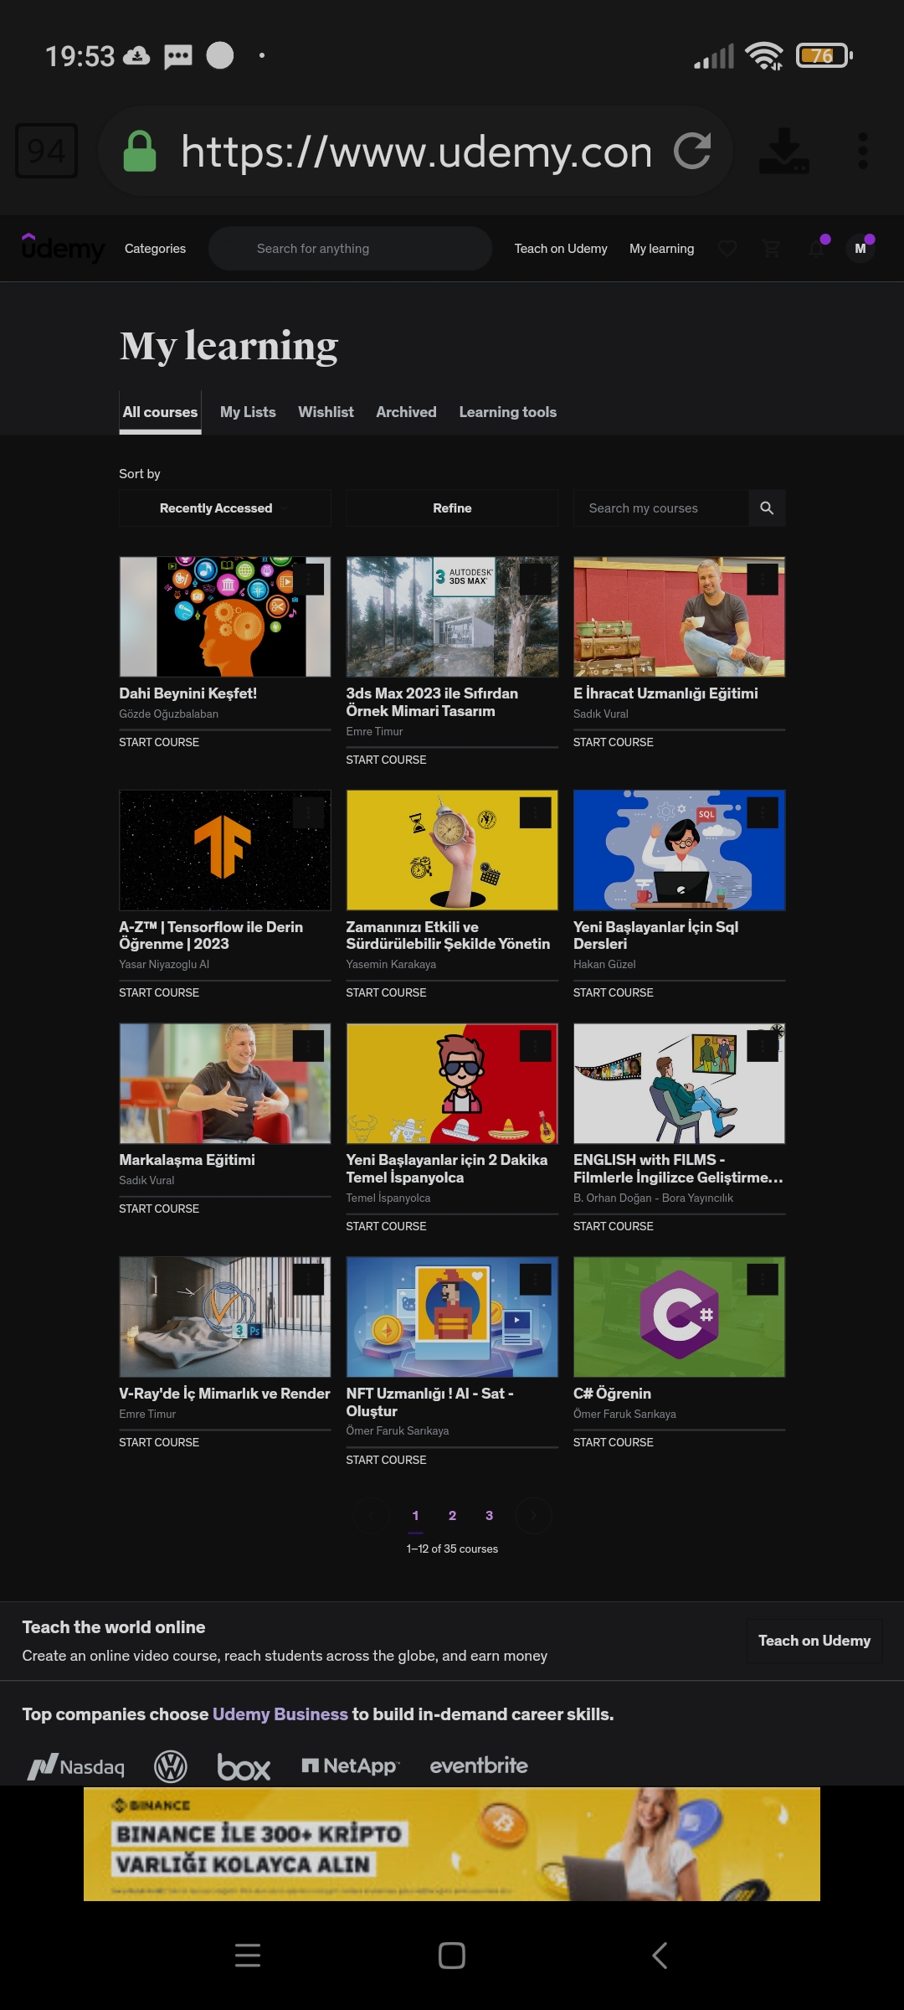Open options menu on C# Öğrenin card

(x=763, y=1279)
